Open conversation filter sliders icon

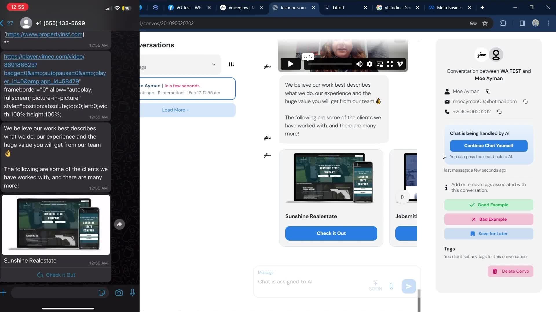coord(231,64)
